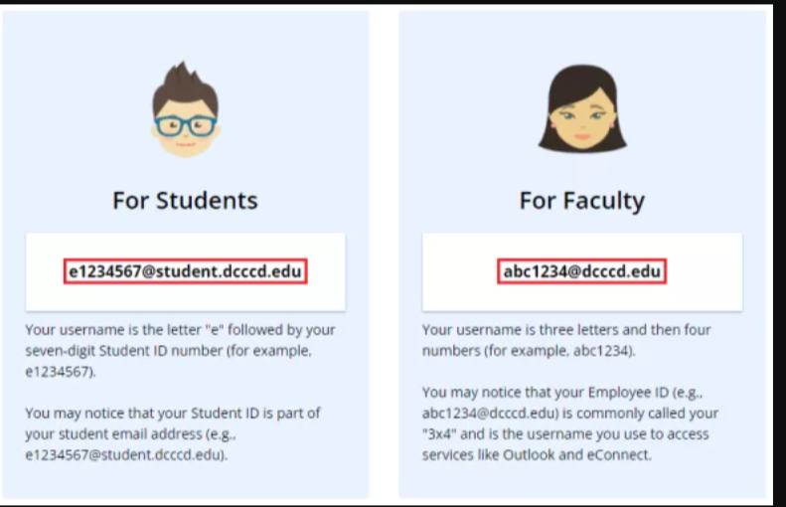Click the "You may notice that your Student ID" paragraph

pos(173,433)
